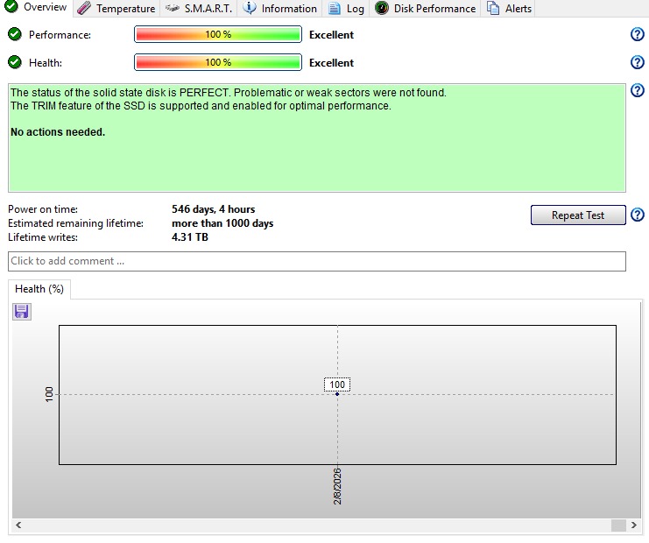Click the green check icon beside Performance

coord(14,35)
